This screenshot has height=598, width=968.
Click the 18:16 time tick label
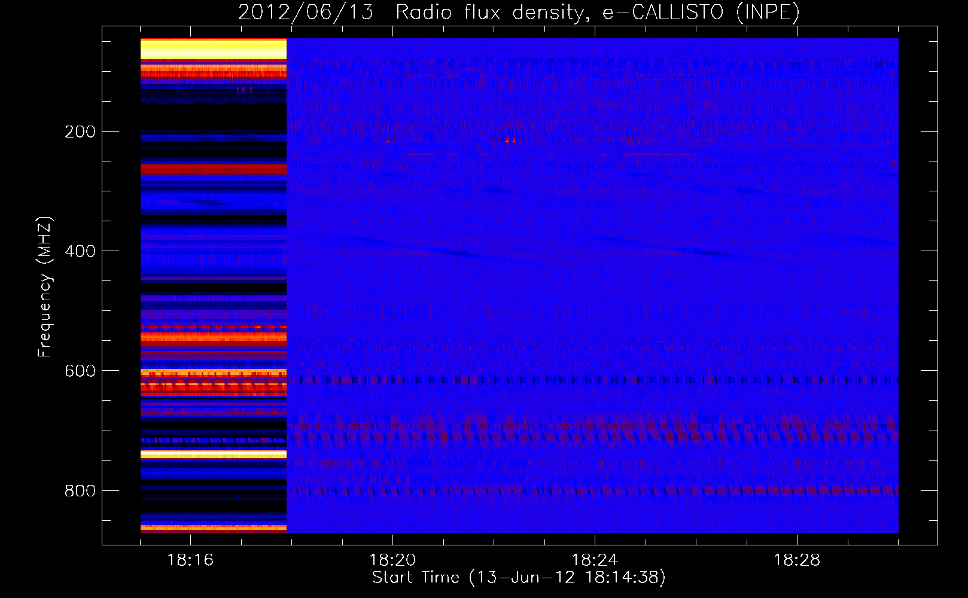pyautogui.click(x=190, y=560)
